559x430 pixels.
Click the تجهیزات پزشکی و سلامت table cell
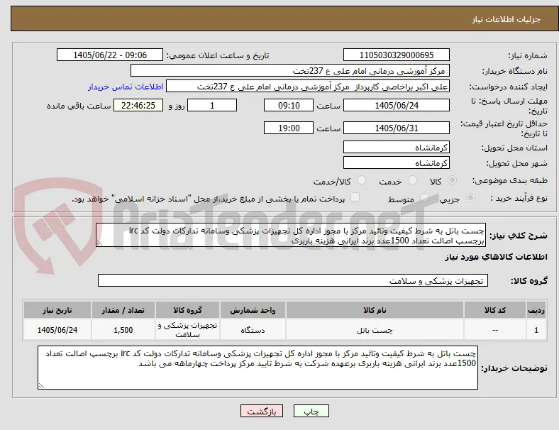pyautogui.click(x=187, y=330)
